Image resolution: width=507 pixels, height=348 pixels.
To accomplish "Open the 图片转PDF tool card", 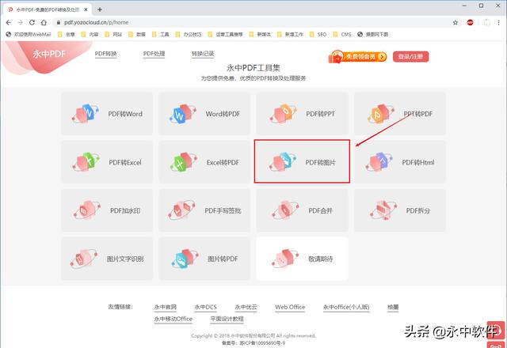I will click(x=204, y=259).
